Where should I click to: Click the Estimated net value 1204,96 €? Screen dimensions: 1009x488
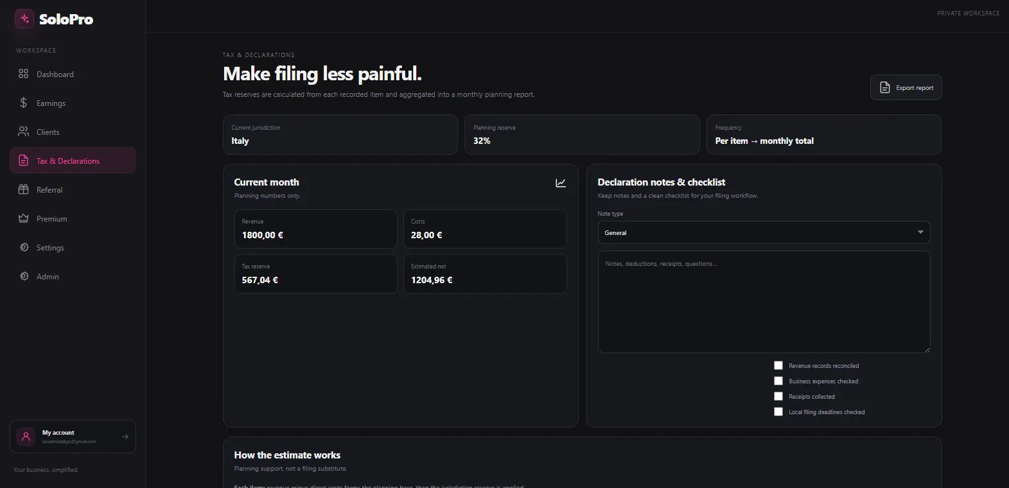pos(432,280)
